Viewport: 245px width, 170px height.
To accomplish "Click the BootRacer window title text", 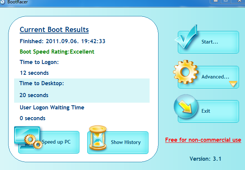I will pyautogui.click(x=18, y=2).
